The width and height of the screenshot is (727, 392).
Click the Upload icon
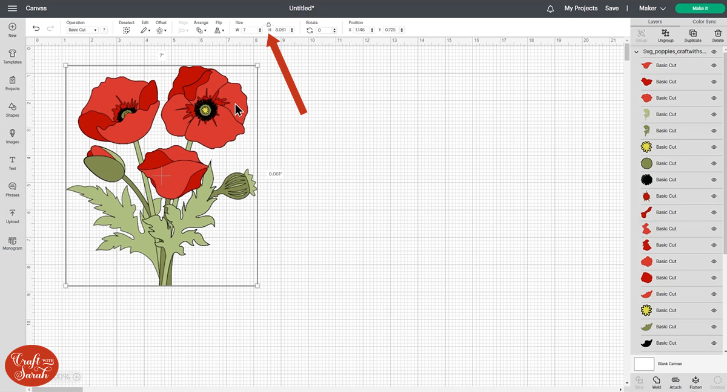tap(12, 215)
